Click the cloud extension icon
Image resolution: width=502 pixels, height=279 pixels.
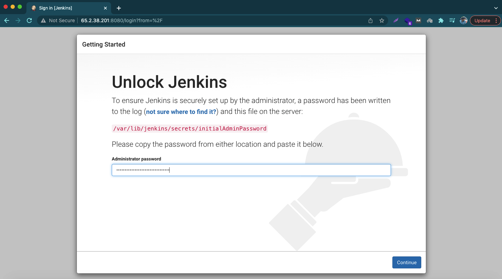430,20
